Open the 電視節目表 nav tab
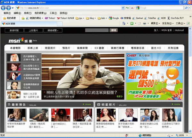The image size is (192, 138). (138, 48)
